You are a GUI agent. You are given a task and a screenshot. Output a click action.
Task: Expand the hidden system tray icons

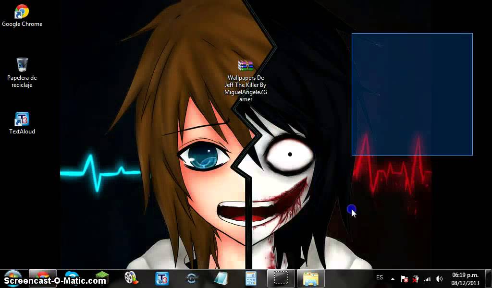392,278
